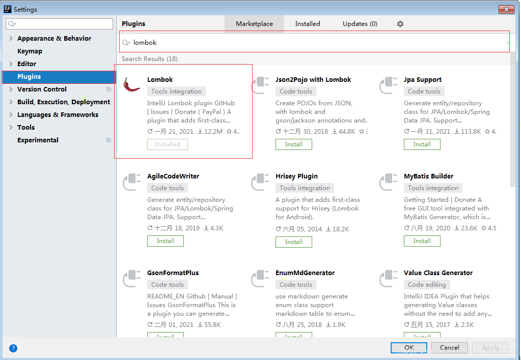Install the Json2Pojo with Lombok plugin
This screenshot has width=521, height=360.
coord(294,144)
